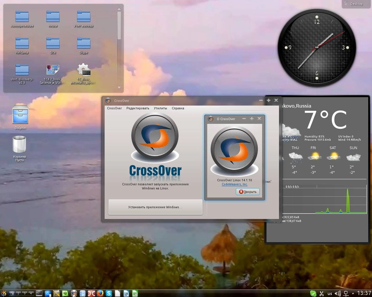Open the Редактировать menu

(138, 108)
